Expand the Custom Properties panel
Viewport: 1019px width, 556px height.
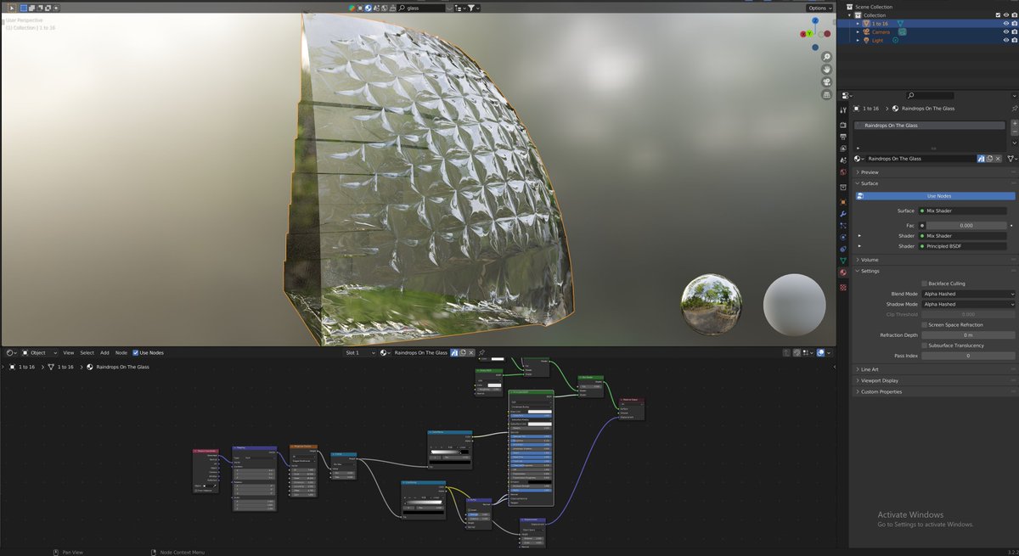pos(880,391)
